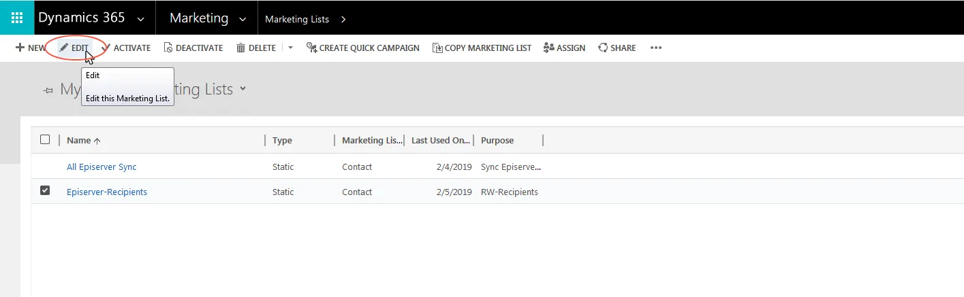Click the EDIT pencil command
964x297 pixels.
[74, 48]
